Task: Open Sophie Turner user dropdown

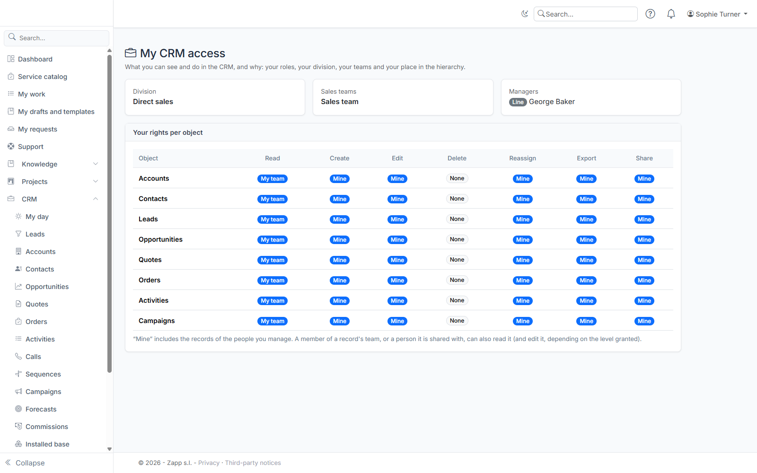Action: pyautogui.click(x=717, y=14)
